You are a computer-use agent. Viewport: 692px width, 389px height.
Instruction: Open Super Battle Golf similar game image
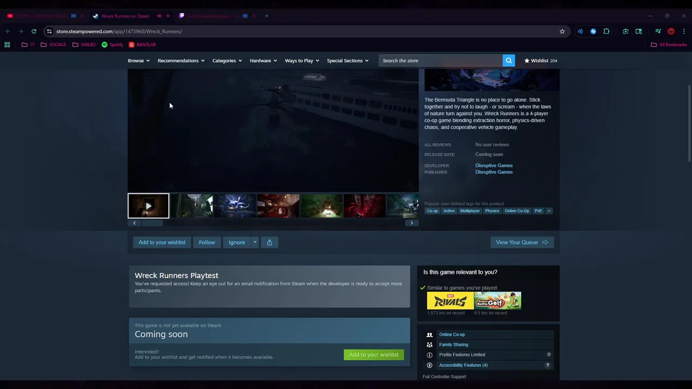tap(497, 300)
